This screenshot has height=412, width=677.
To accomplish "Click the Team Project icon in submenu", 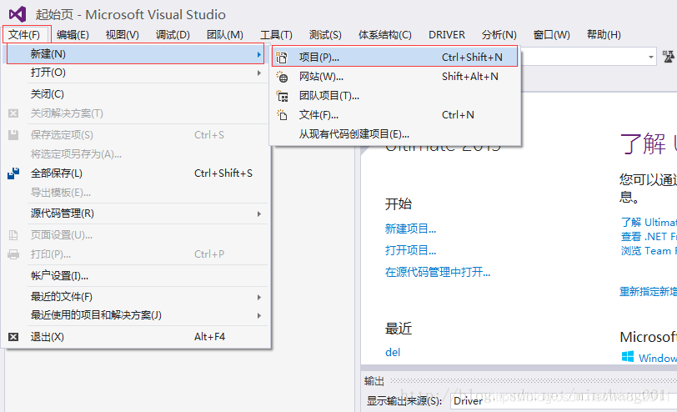I will pyautogui.click(x=282, y=96).
